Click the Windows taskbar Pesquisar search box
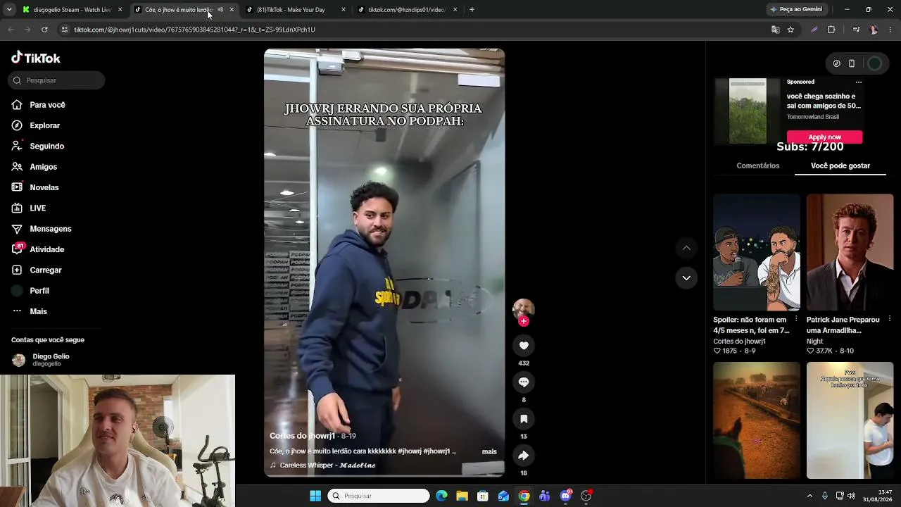This screenshot has height=507, width=901. 379,496
